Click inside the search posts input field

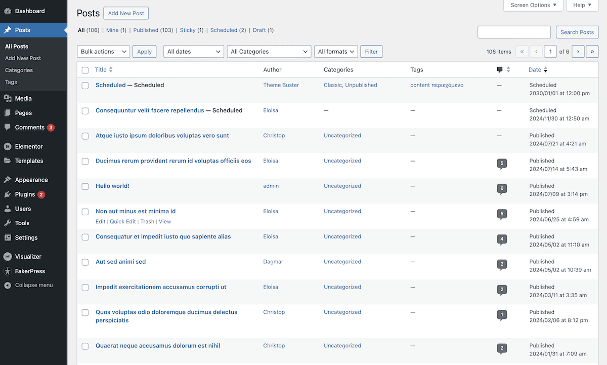[x=514, y=32]
